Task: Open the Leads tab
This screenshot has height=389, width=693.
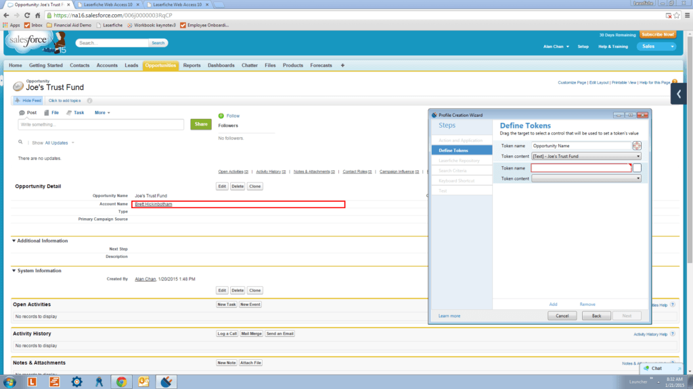Action: [x=131, y=66]
